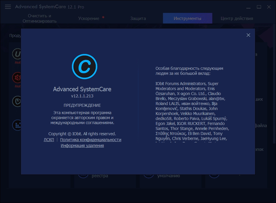Close the About dialog
Screen dimensions: 276x203
pyautogui.click(x=248, y=35)
